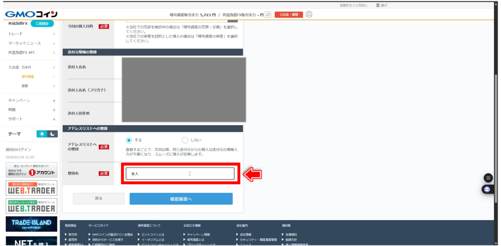Image resolution: width=501 pixels, height=246 pixels.
Task: Click the 確認画面へ button
Action: pyautogui.click(x=181, y=199)
